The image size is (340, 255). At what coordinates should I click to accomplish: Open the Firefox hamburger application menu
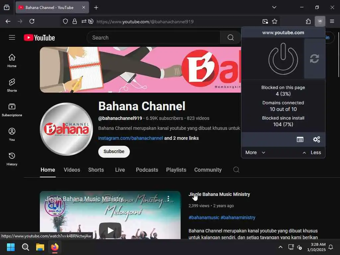click(x=332, y=21)
